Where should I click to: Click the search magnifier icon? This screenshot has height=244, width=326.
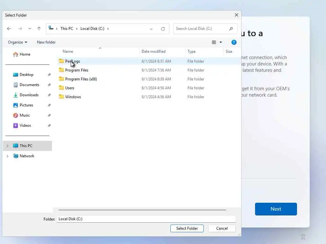tap(231, 29)
